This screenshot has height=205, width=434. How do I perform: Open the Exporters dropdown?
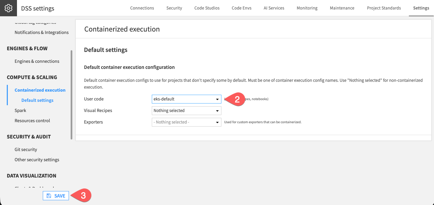click(186, 122)
